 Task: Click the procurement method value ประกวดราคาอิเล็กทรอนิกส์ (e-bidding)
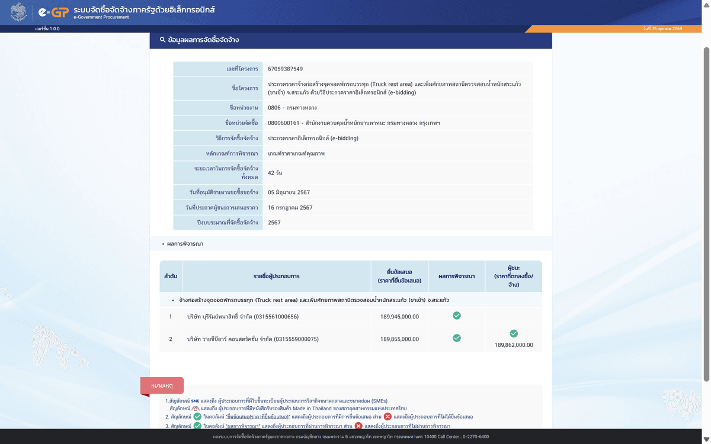pyautogui.click(x=313, y=138)
